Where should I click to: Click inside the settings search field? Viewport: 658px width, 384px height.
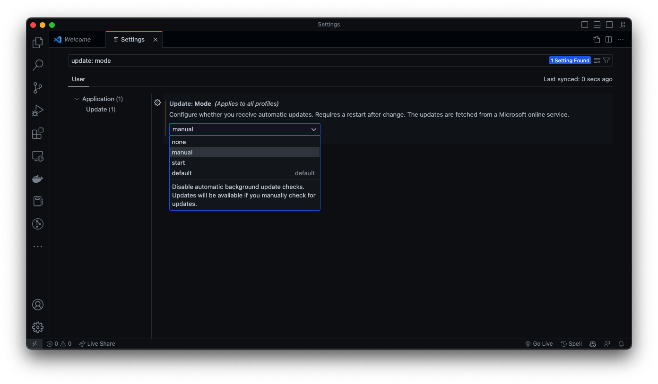(x=284, y=60)
